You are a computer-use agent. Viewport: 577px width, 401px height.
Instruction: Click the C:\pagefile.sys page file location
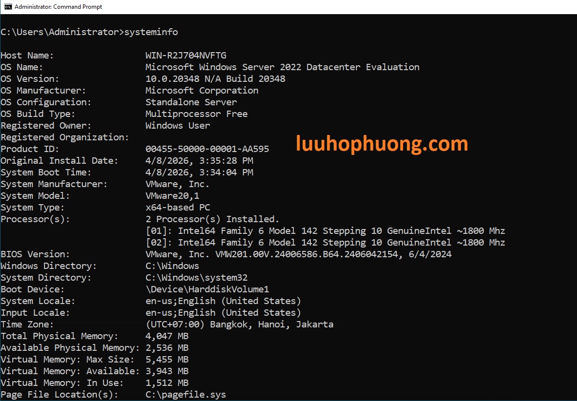(185, 395)
